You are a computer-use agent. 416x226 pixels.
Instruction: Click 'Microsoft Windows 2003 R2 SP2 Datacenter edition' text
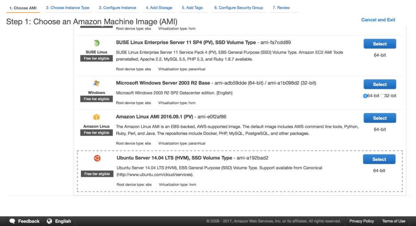(x=166, y=93)
